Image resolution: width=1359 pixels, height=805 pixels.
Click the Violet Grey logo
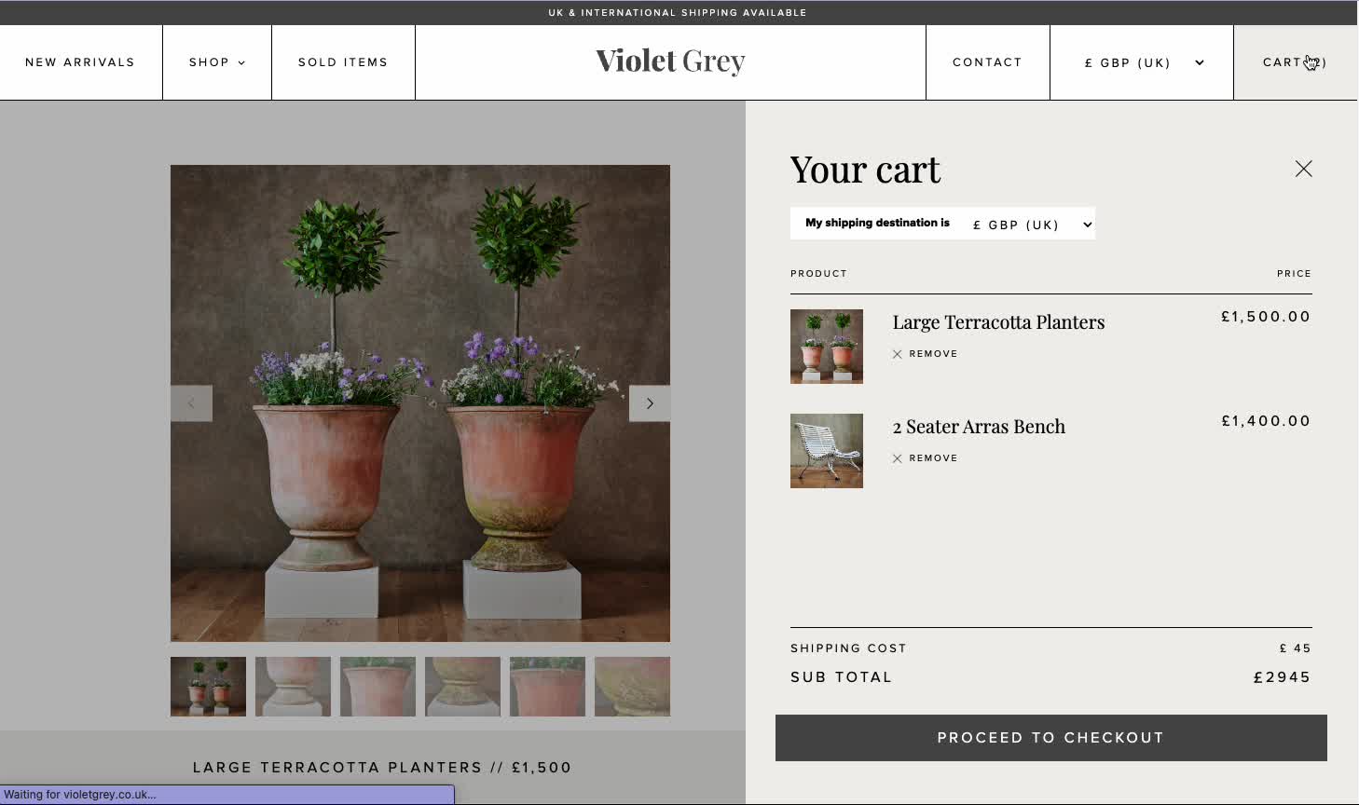coord(670,61)
